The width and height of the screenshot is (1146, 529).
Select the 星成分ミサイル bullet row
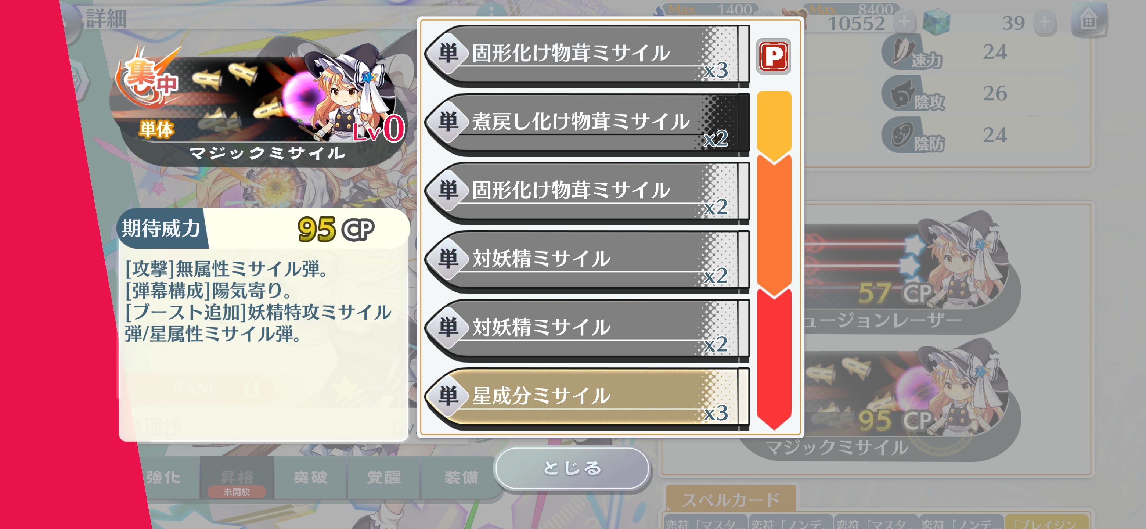[x=587, y=398]
